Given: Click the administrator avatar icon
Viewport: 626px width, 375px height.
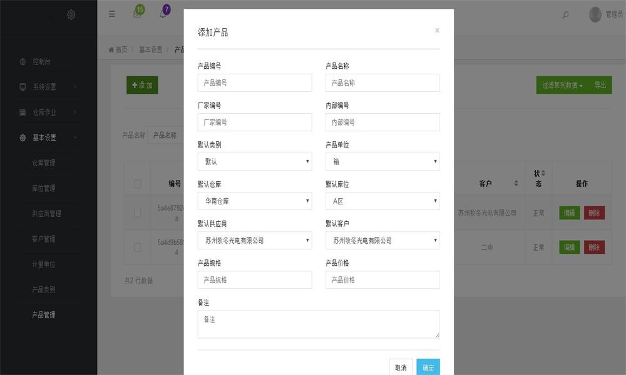Looking at the screenshot, I should point(595,14).
